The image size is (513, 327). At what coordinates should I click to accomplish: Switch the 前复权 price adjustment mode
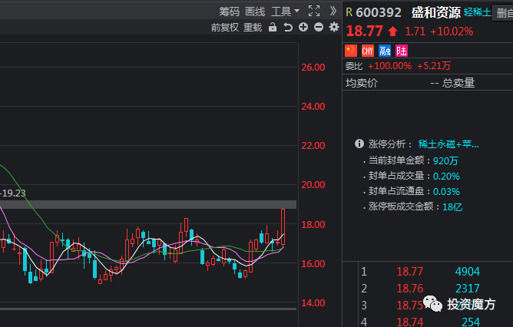[x=225, y=28]
